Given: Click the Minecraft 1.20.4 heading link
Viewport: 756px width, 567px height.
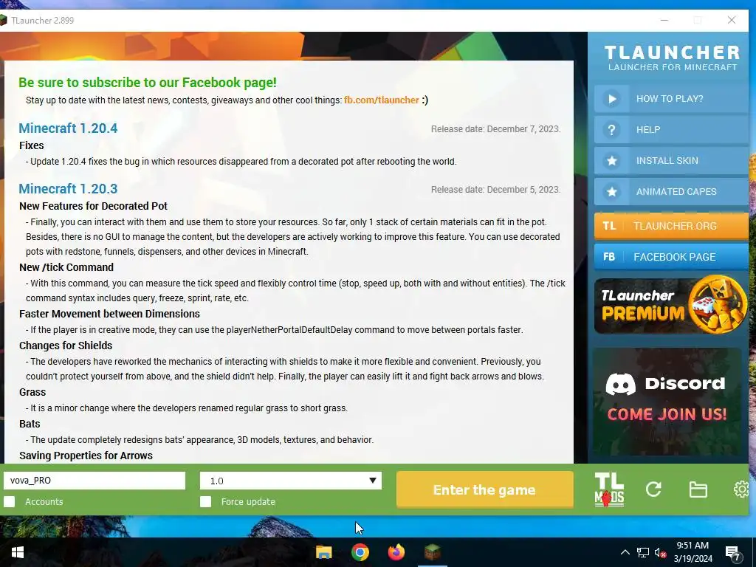Looking at the screenshot, I should click(x=68, y=128).
